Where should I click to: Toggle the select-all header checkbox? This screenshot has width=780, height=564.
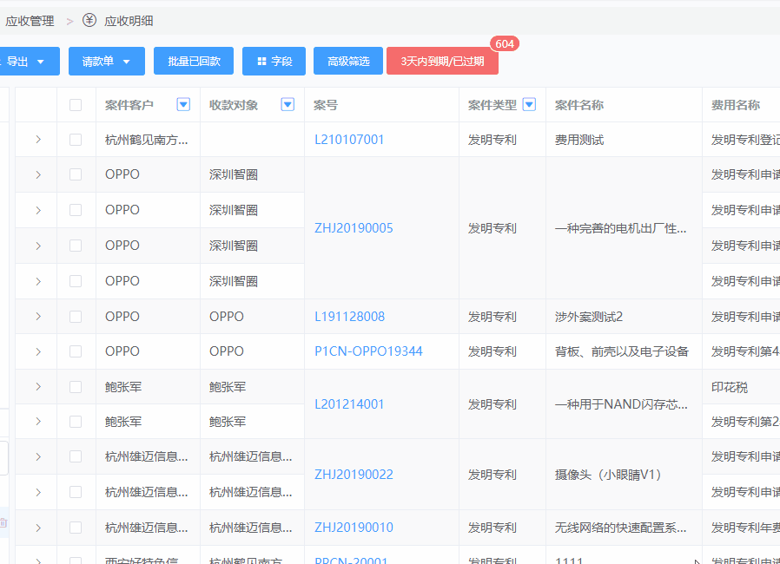click(x=76, y=105)
